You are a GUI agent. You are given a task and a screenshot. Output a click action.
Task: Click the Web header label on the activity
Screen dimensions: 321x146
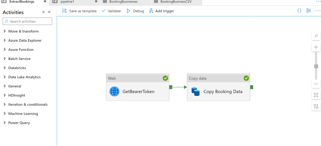pyautogui.click(x=112, y=78)
